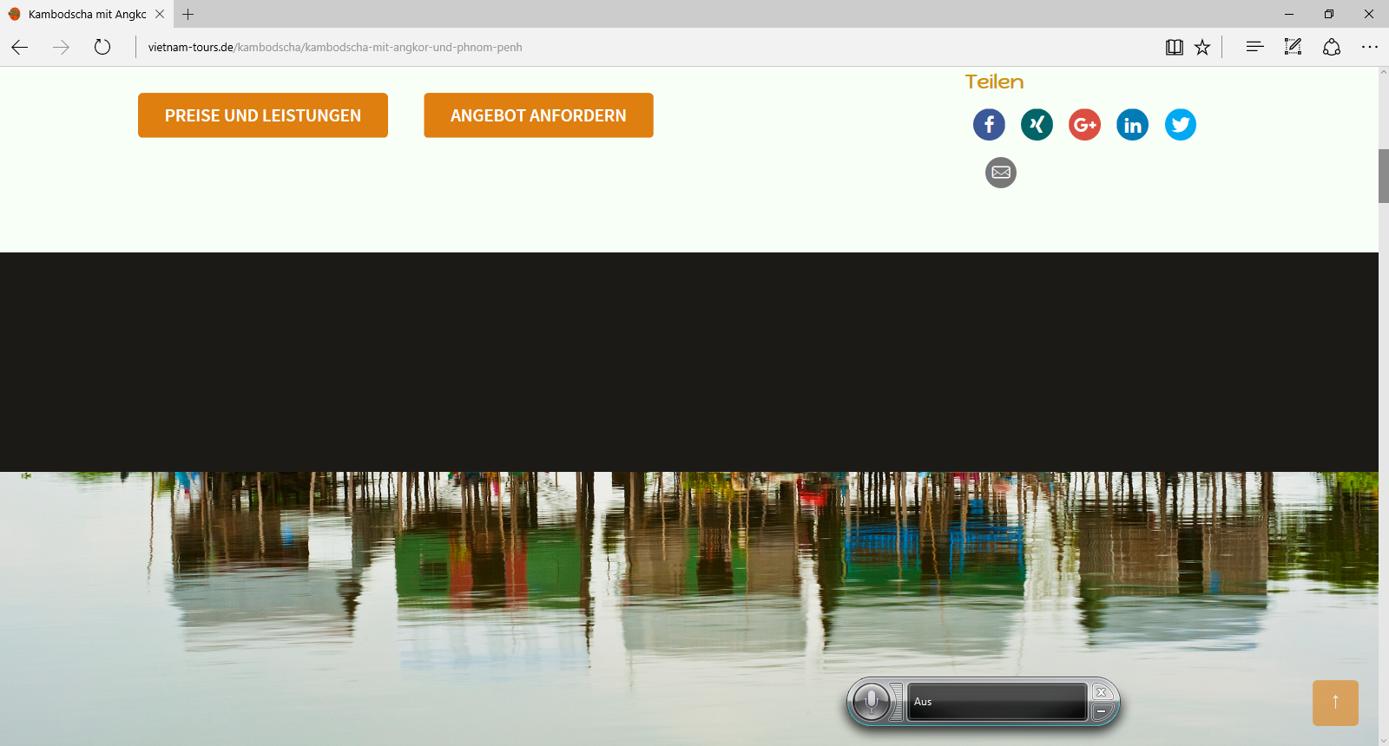Open reading view in browser toolbar
The width and height of the screenshot is (1389, 746).
pos(1174,48)
